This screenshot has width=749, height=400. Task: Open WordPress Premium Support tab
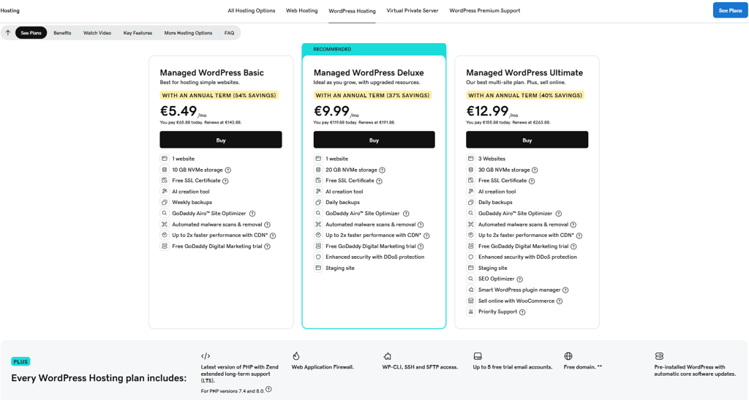(484, 10)
